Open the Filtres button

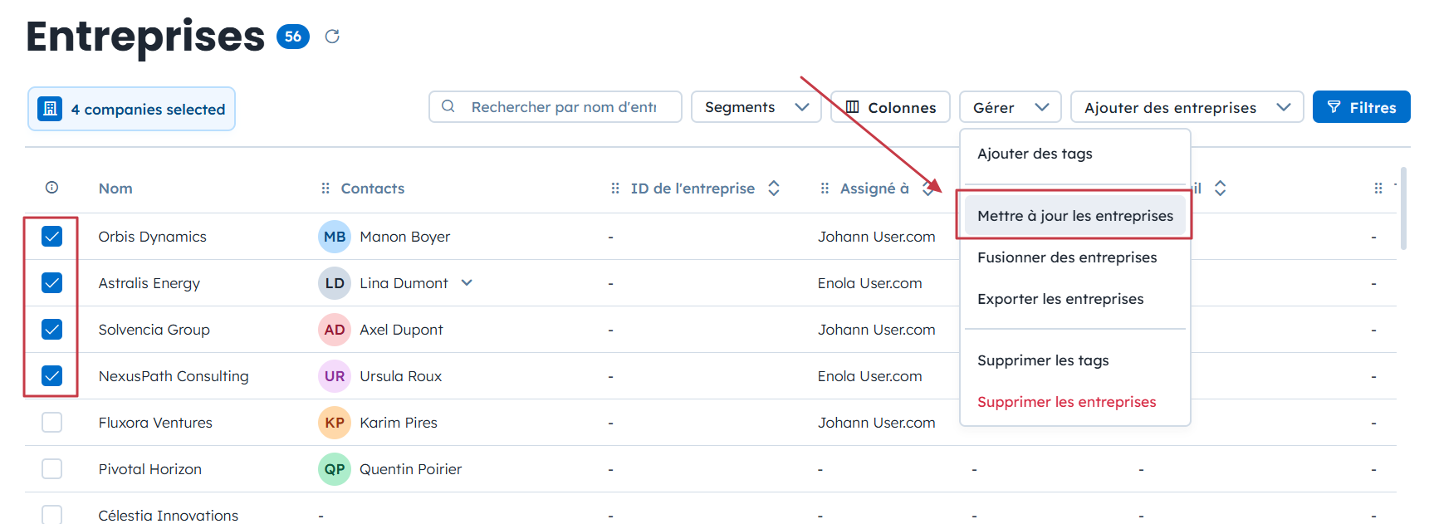click(1361, 107)
